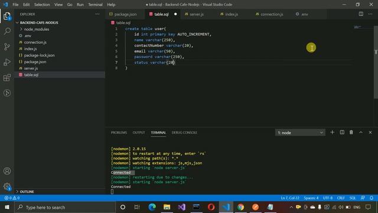Open the File menu
This screenshot has width=378, height=213.
coord(15,4)
